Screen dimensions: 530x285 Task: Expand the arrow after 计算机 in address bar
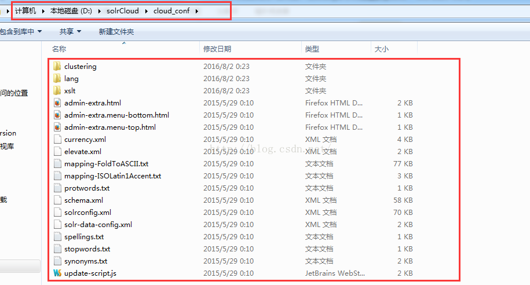coord(43,11)
